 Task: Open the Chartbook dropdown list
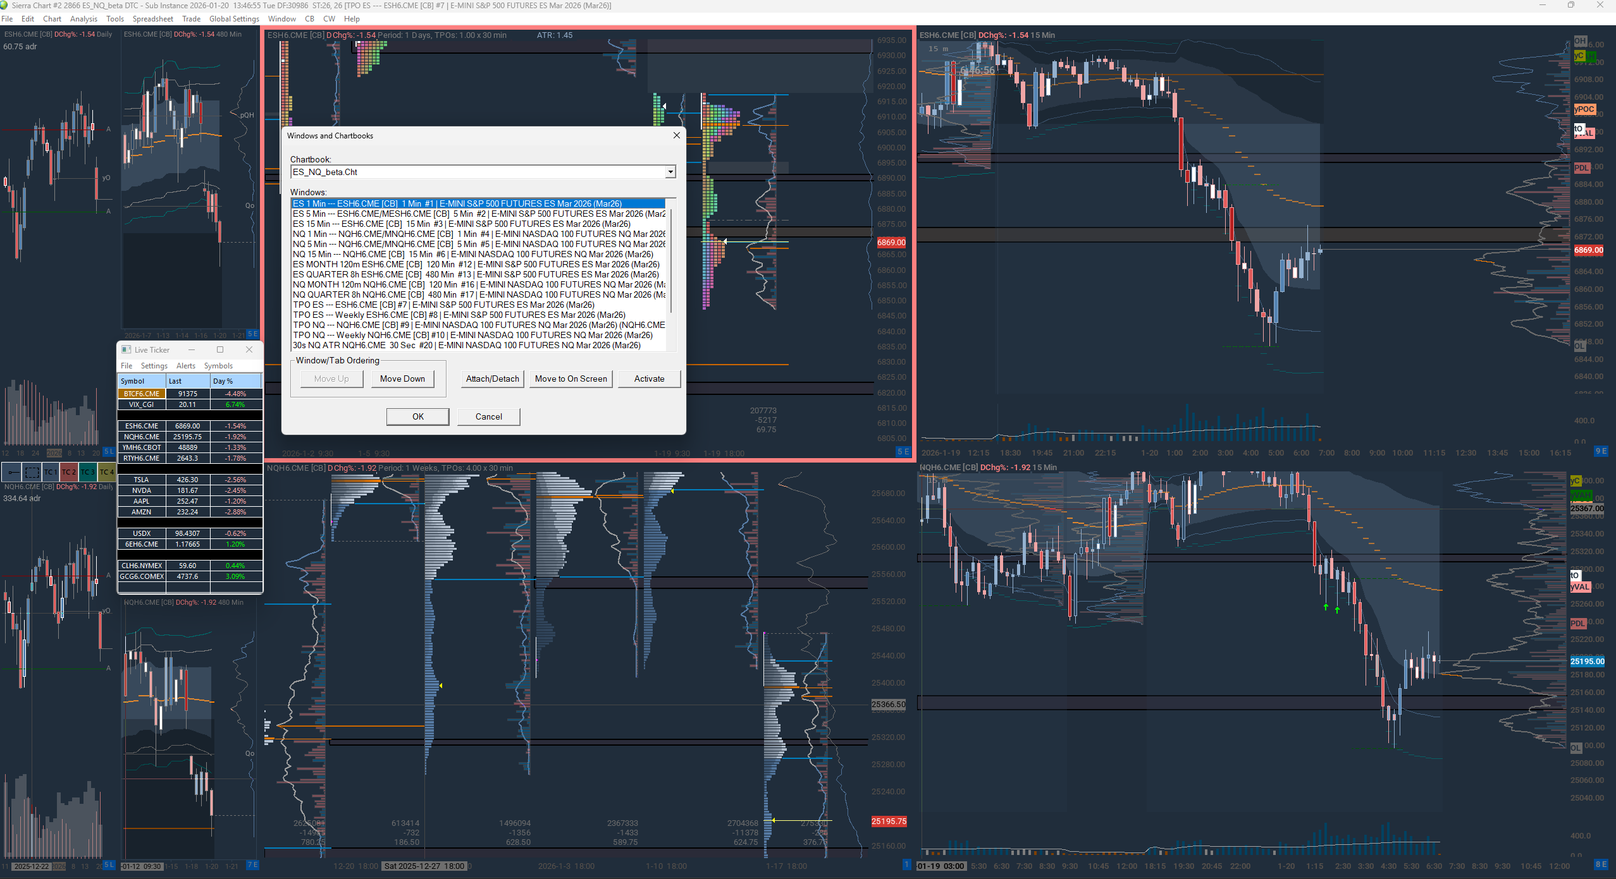(x=670, y=172)
